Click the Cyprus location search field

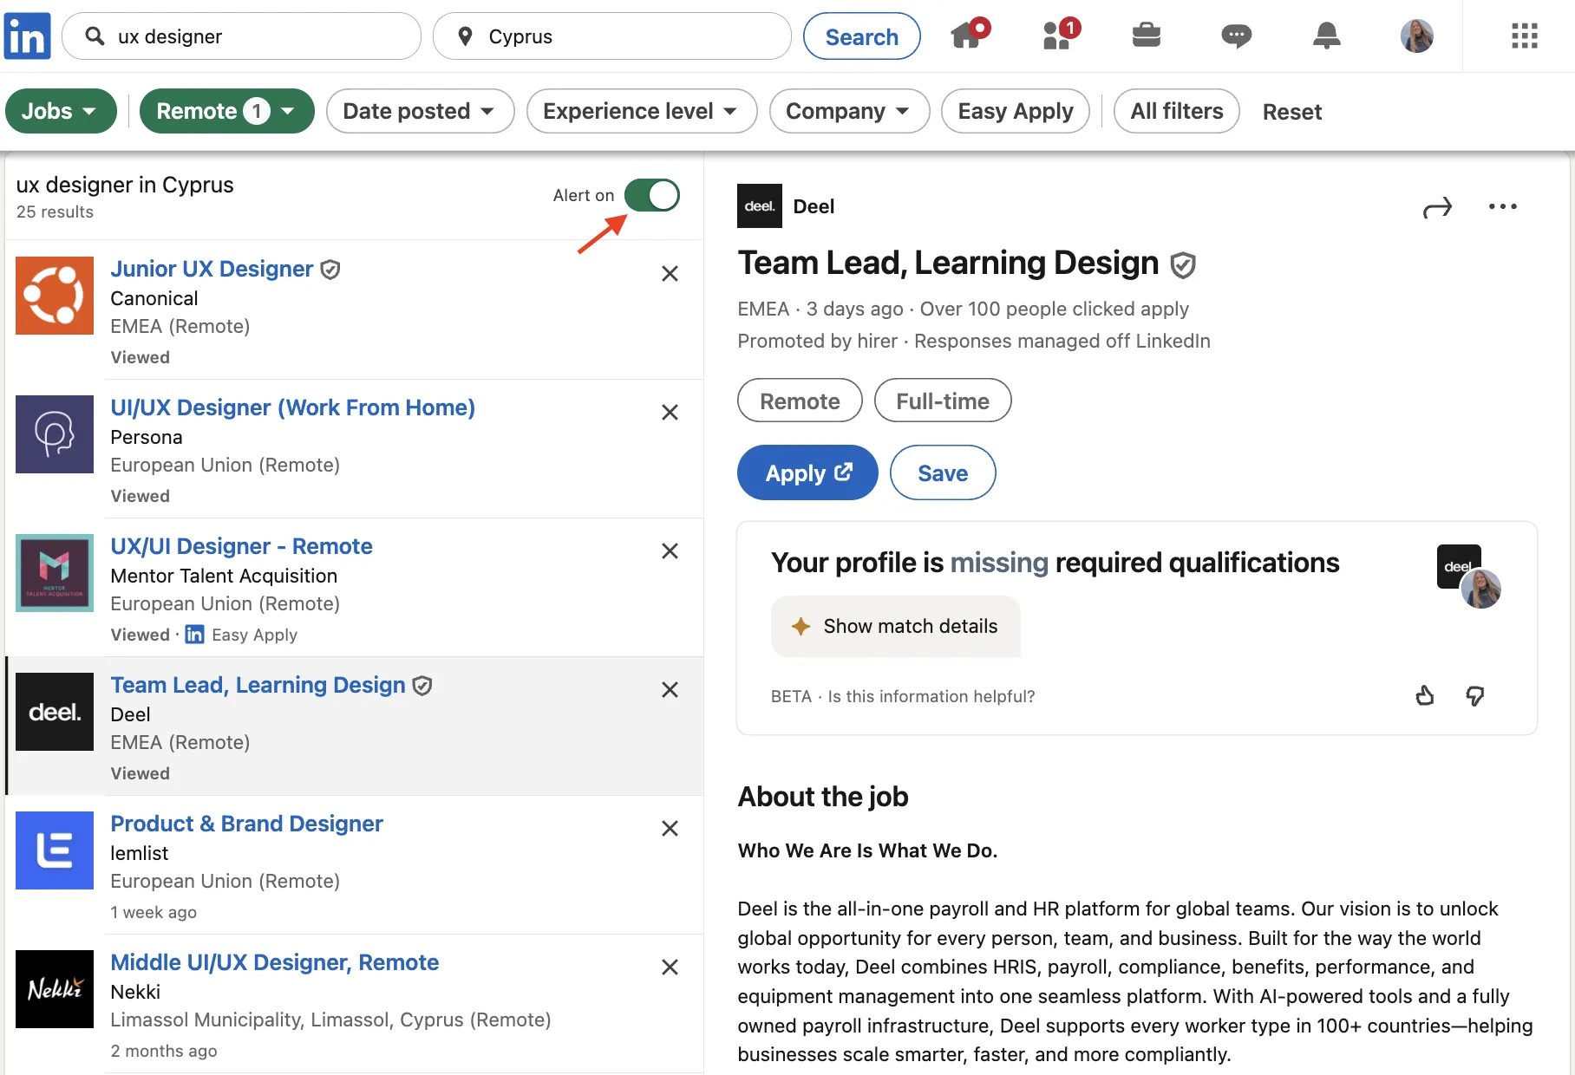click(612, 36)
